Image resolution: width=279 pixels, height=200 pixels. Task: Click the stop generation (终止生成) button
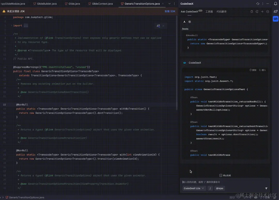[225, 175]
